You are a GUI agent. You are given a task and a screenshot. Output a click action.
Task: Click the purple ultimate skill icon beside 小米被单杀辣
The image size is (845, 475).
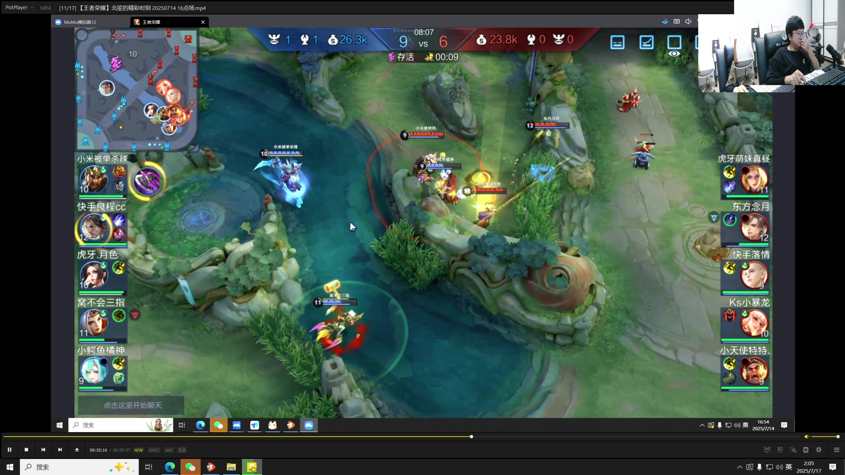tap(147, 181)
